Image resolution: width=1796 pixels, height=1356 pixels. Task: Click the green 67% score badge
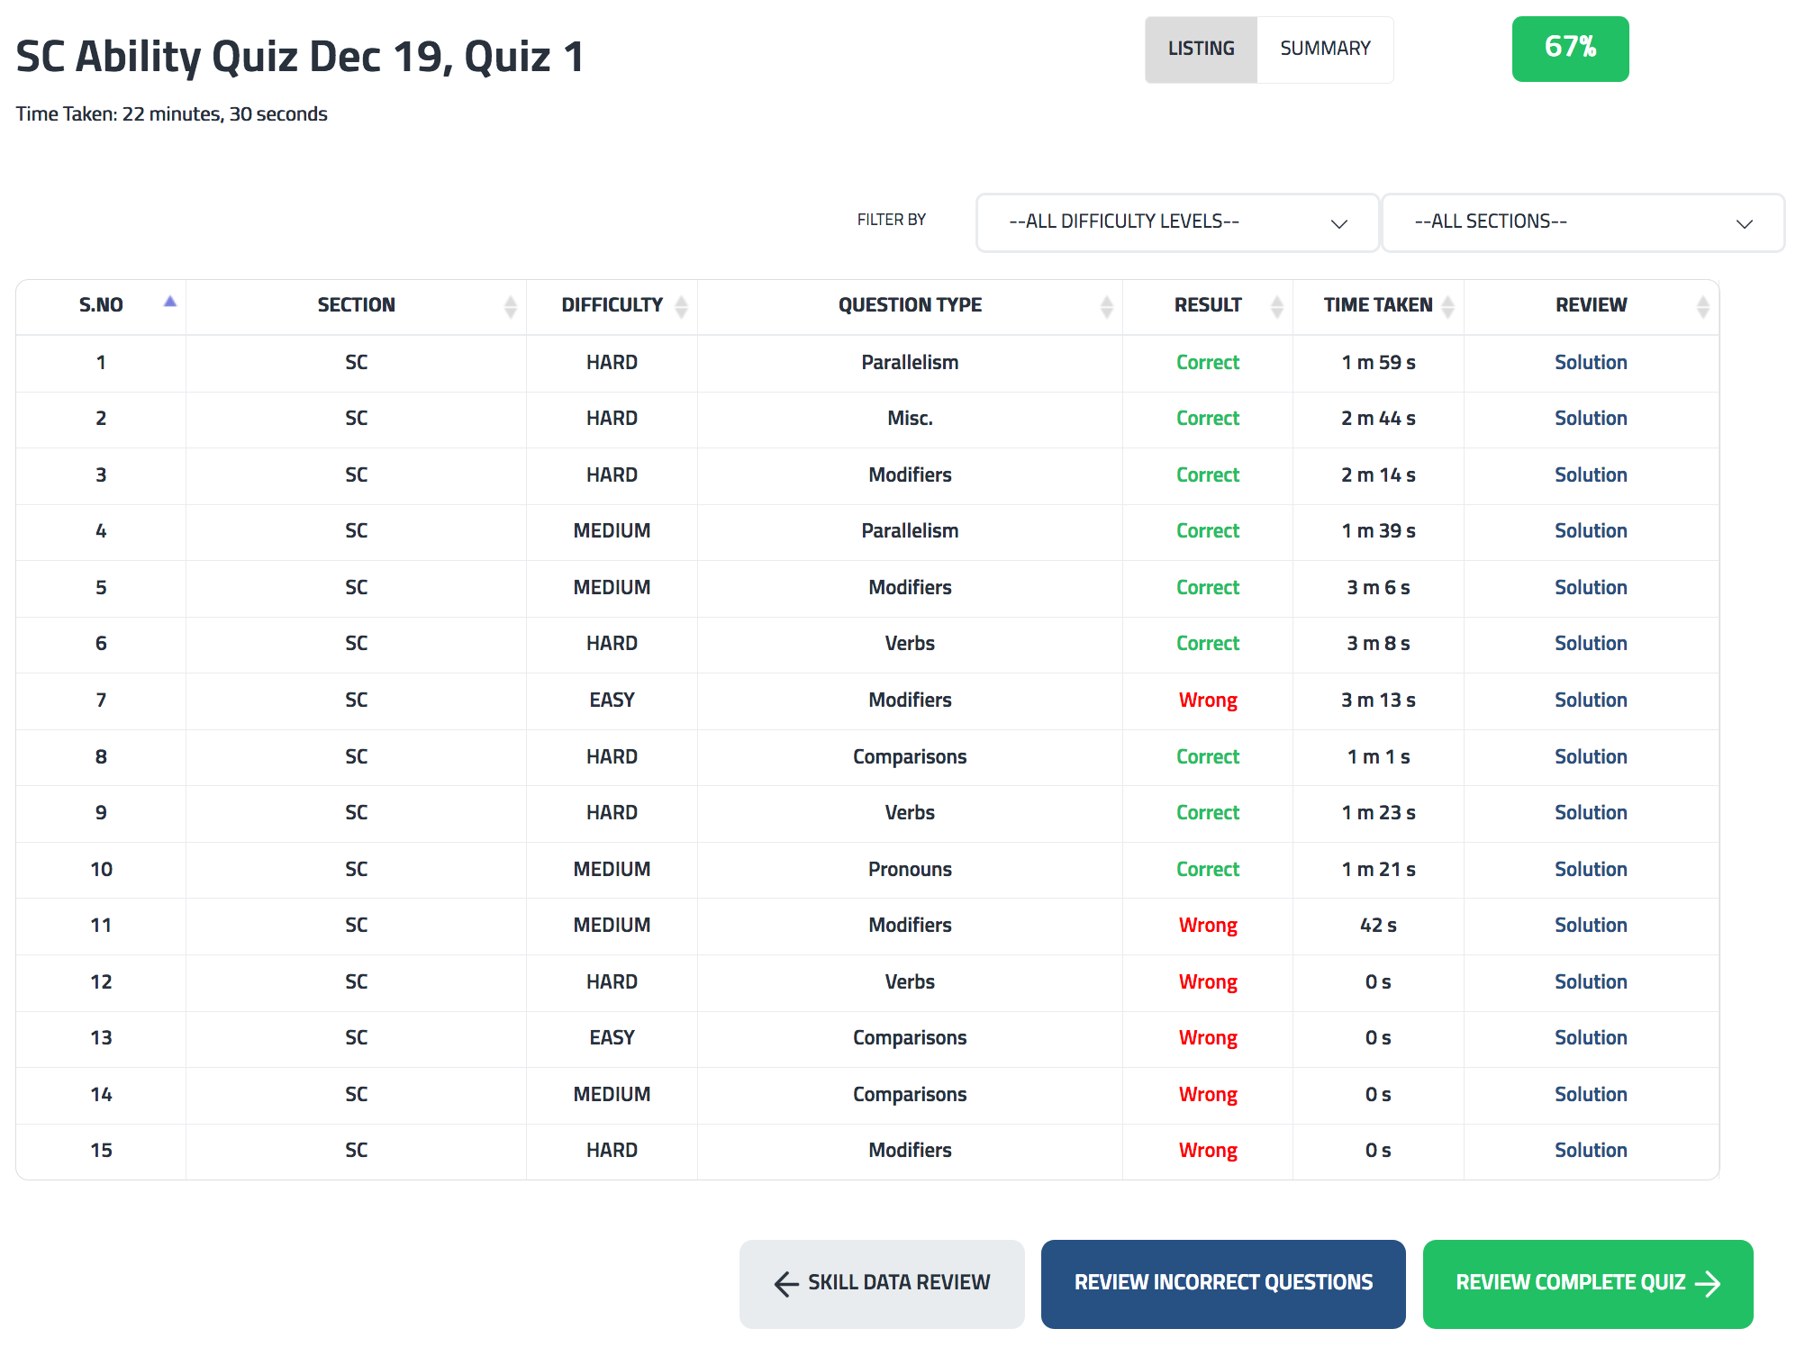[x=1570, y=49]
